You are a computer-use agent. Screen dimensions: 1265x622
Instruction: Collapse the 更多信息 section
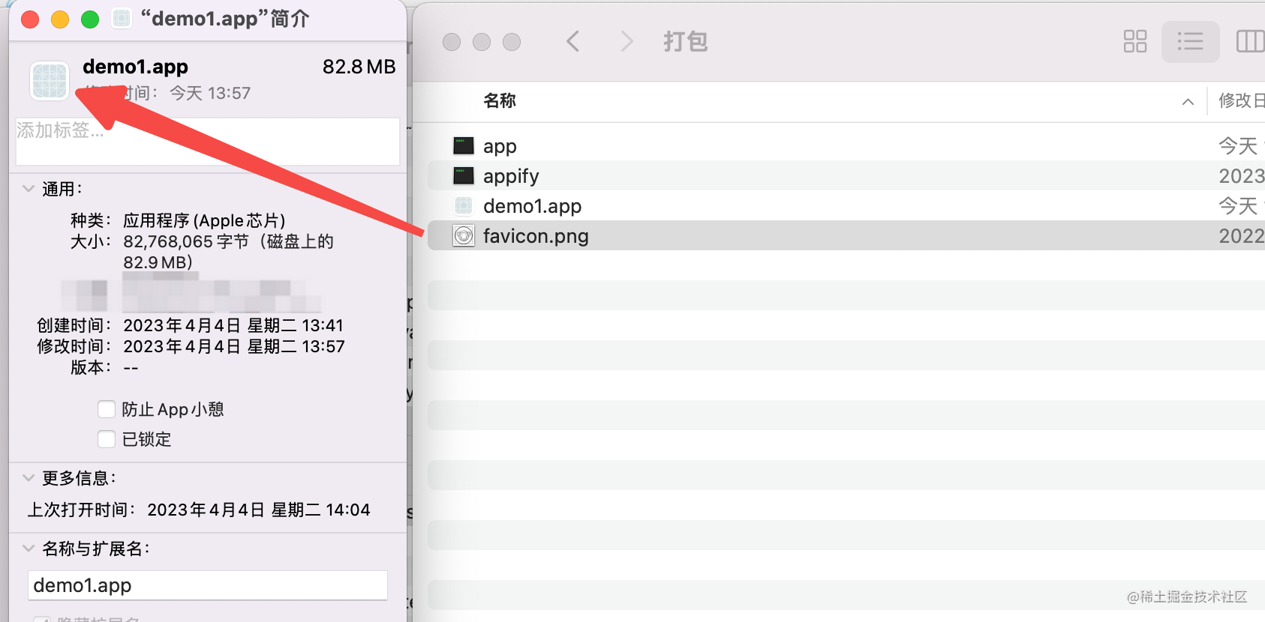[x=29, y=477]
